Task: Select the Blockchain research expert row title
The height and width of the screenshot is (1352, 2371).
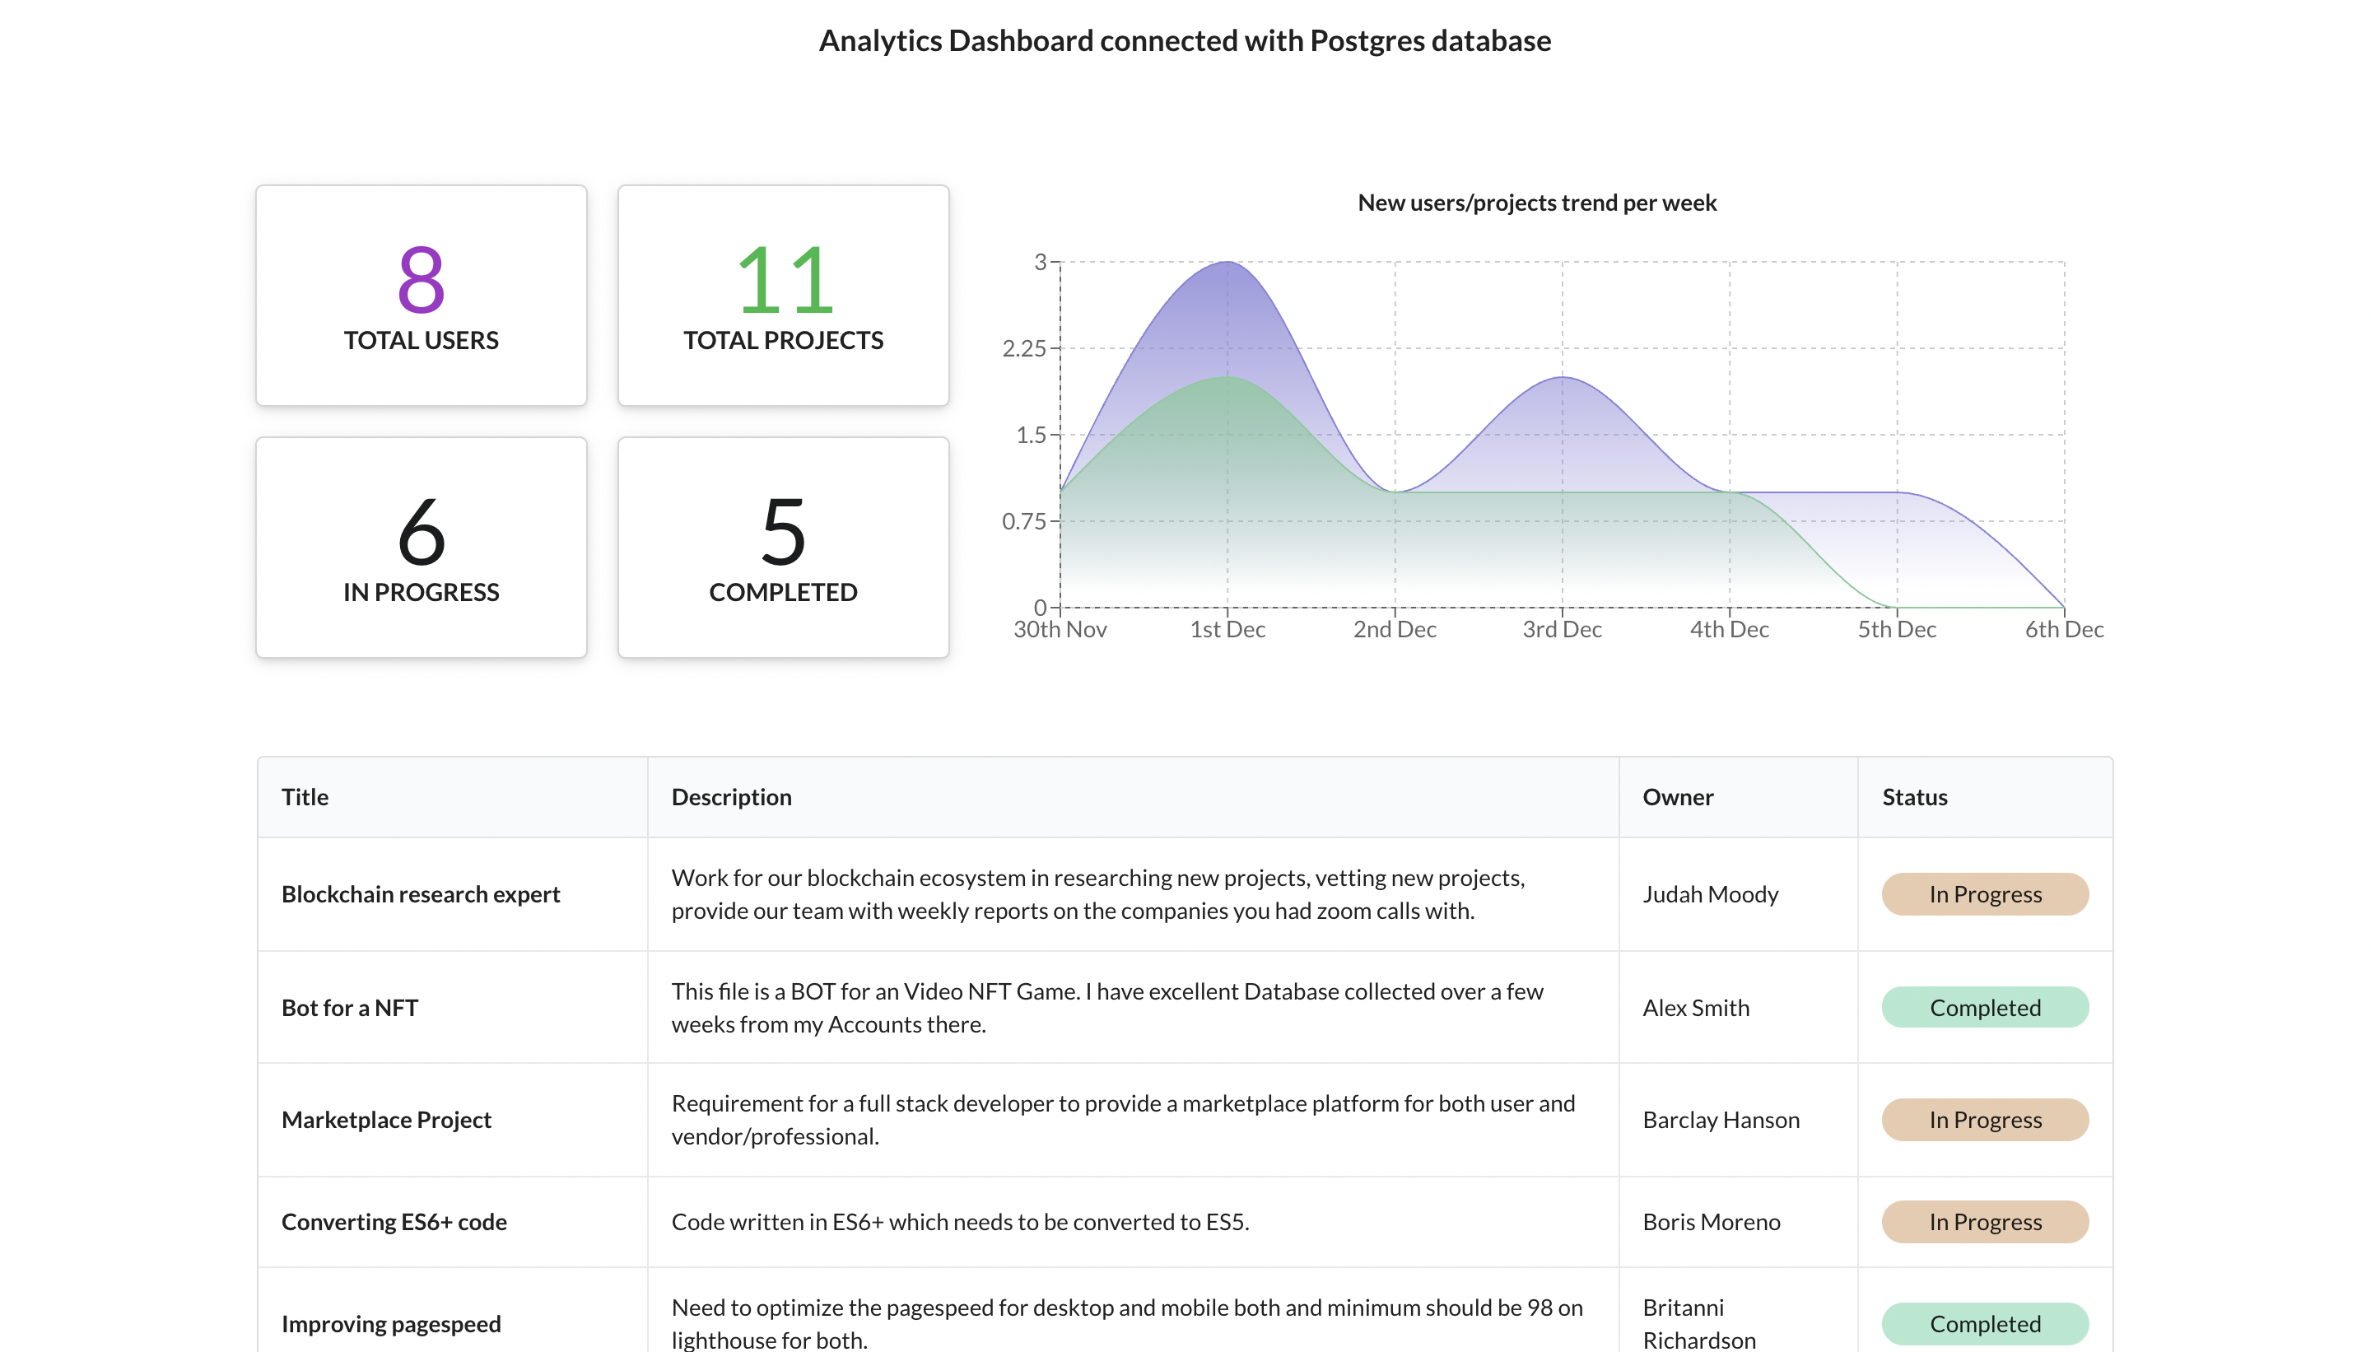Action: [420, 894]
